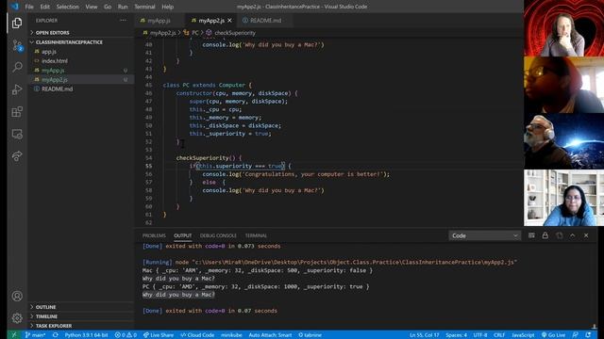
Task: Expand the Open Editors section
Action: [53, 33]
